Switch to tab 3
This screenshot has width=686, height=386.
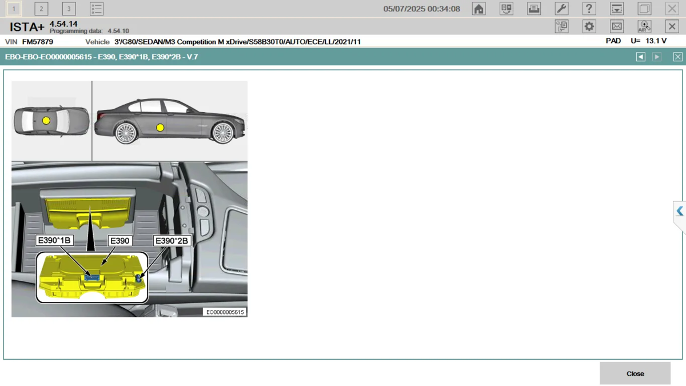69,9
